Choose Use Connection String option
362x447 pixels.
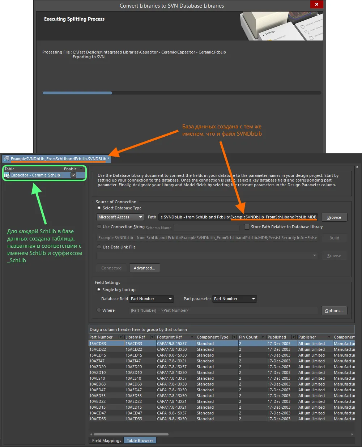coord(99,227)
